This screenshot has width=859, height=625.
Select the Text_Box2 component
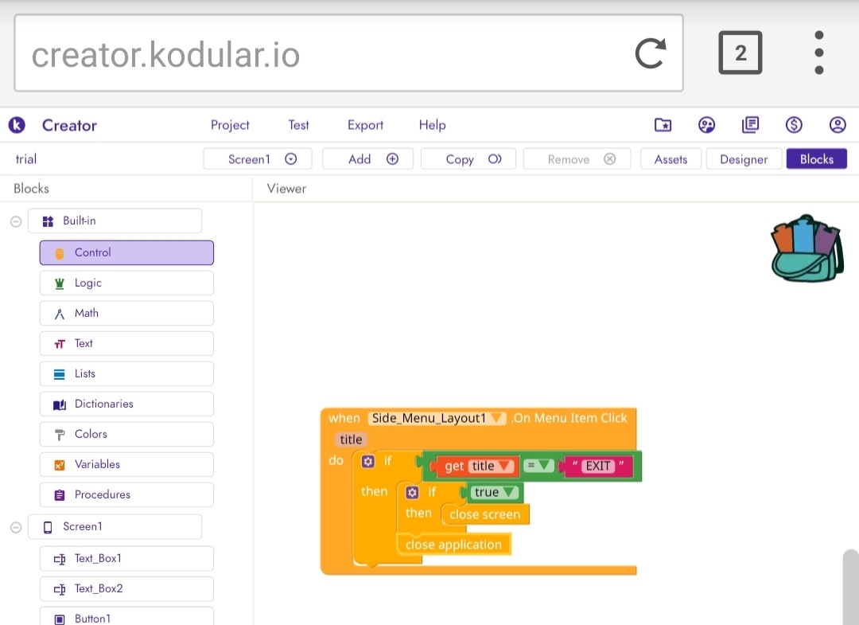pyautogui.click(x=126, y=588)
